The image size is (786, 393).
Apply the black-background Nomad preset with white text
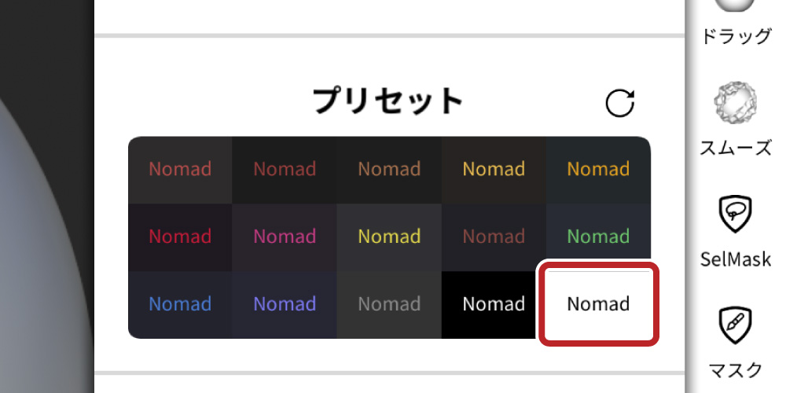[x=494, y=304]
